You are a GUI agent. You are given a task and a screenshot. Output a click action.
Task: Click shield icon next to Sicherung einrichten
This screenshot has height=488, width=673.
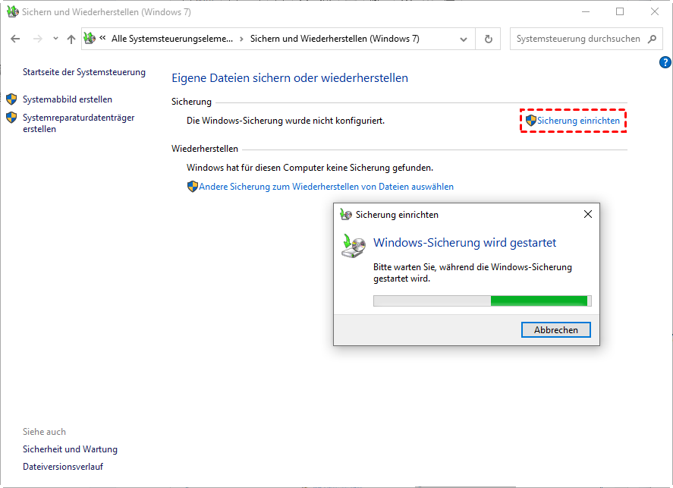point(531,121)
